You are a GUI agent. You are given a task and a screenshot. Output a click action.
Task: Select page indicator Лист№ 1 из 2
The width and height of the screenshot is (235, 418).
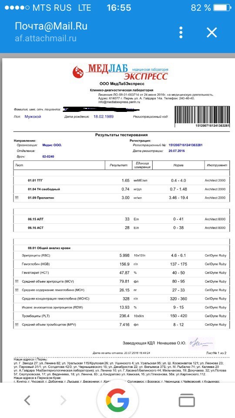pyautogui.click(x=217, y=353)
